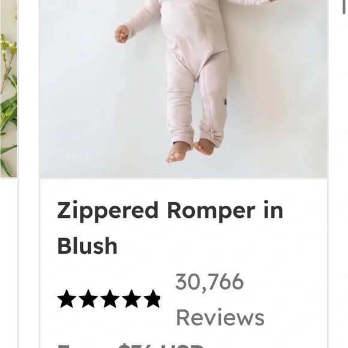
Task: Tap the fourth rating star
Action: click(x=131, y=299)
